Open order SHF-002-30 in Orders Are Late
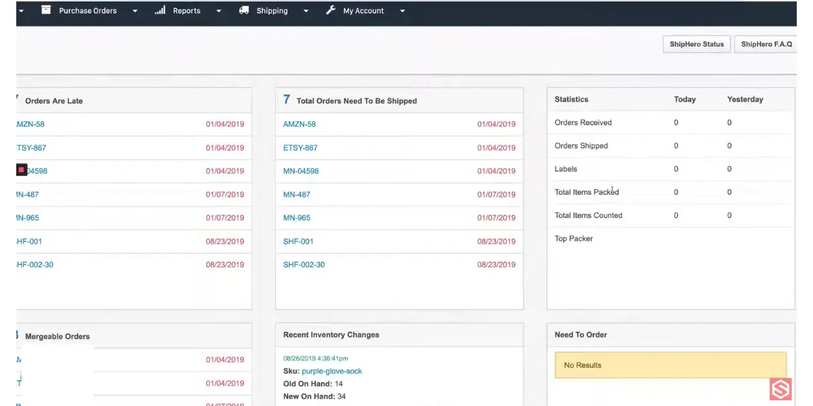The image size is (813, 406). click(x=35, y=265)
